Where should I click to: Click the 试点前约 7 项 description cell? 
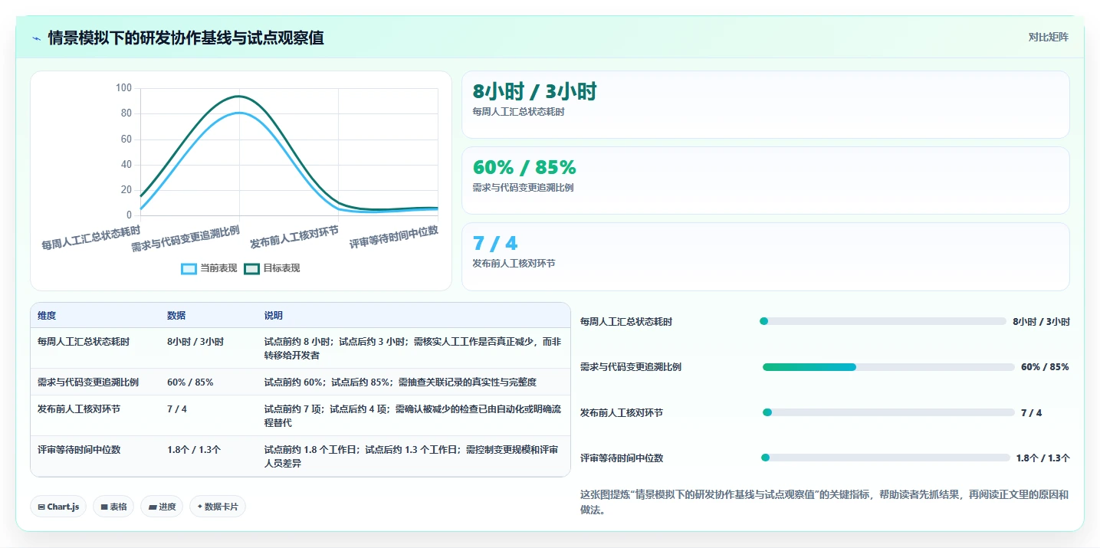tap(412, 416)
